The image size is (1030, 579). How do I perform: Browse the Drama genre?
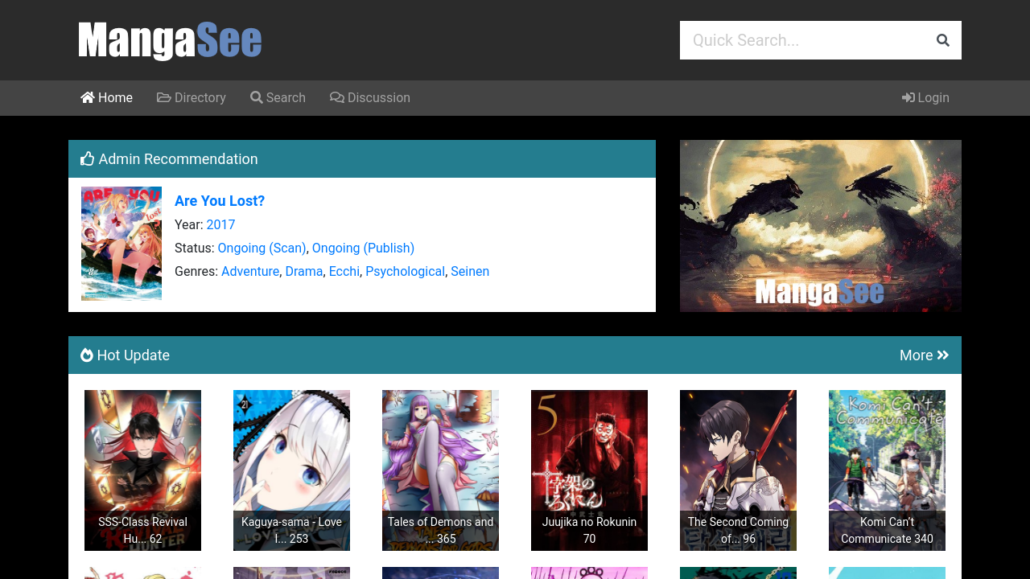(304, 272)
